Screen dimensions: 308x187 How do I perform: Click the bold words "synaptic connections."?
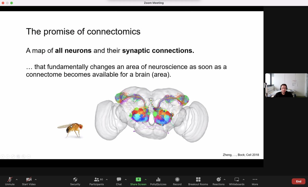[158, 50]
